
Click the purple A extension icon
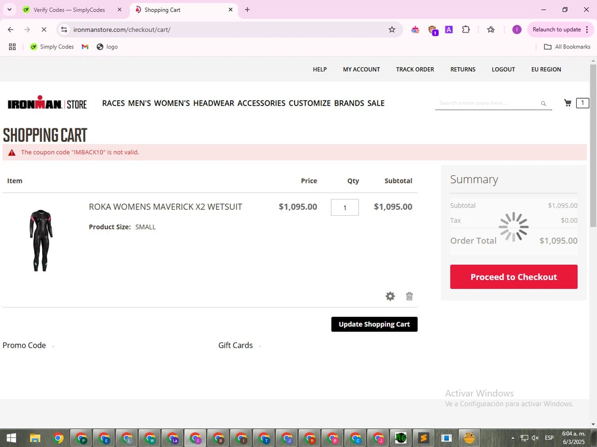pos(449,29)
